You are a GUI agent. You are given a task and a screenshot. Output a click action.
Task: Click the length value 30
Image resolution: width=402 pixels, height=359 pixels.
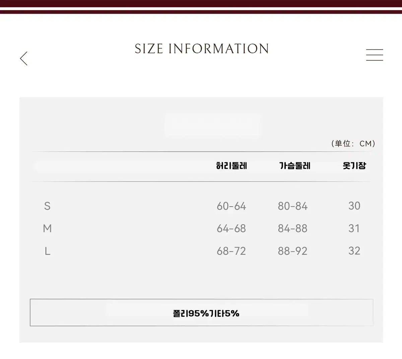(x=354, y=206)
